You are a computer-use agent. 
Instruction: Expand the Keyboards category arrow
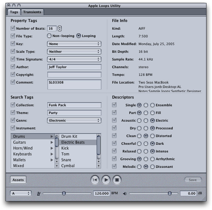point(52,154)
